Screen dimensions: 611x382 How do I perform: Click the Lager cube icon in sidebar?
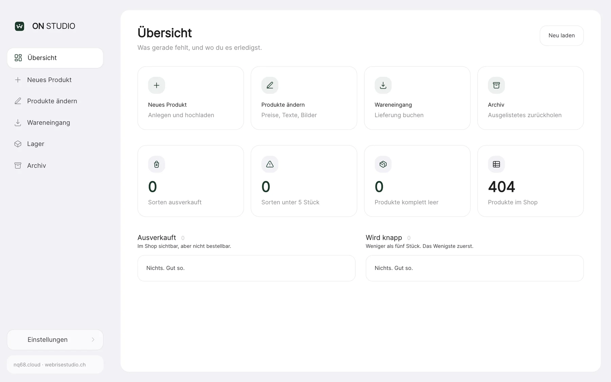point(18,144)
